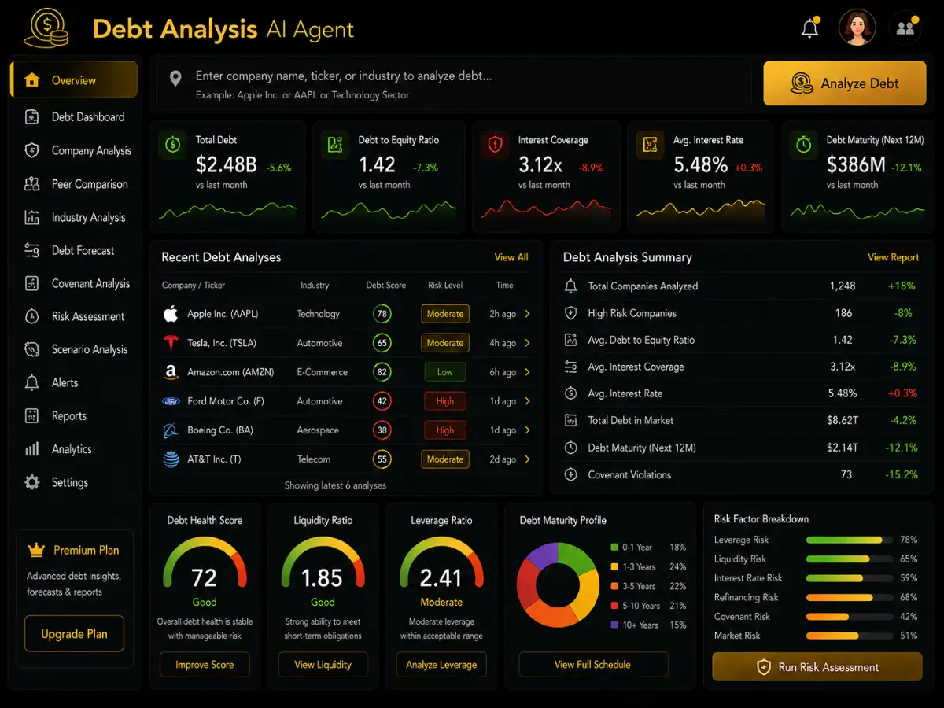The image size is (944, 708).
Task: Click the Apple logo in Recent Analyses
Action: point(171,314)
